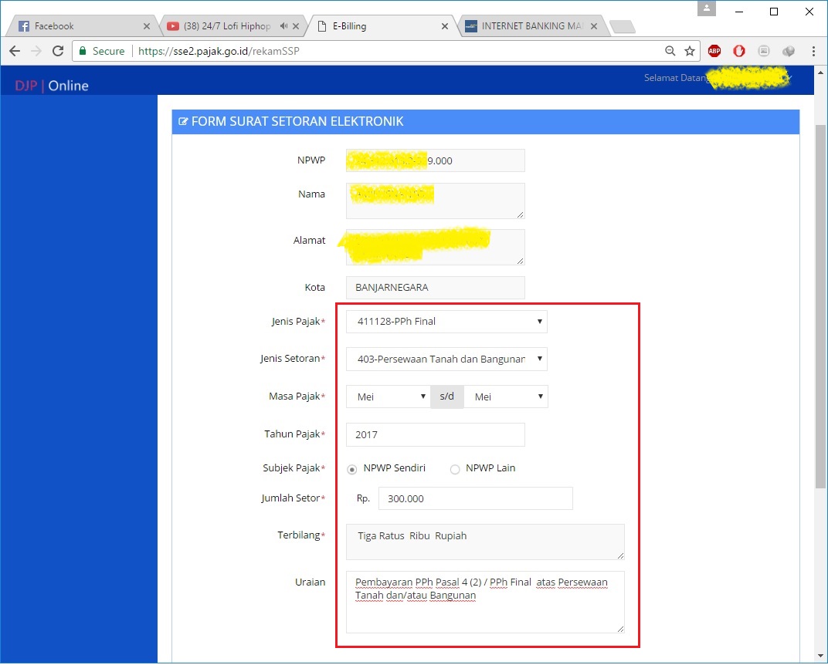Open the zoom magnifier in address bar
This screenshot has height=665, width=828.
pyautogui.click(x=670, y=51)
